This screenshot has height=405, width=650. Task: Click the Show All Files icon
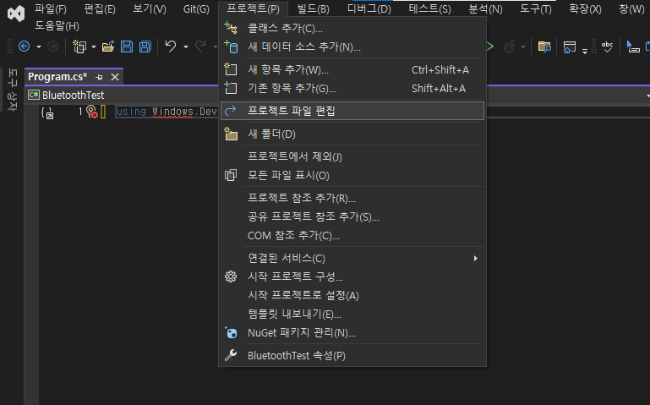[x=231, y=175]
